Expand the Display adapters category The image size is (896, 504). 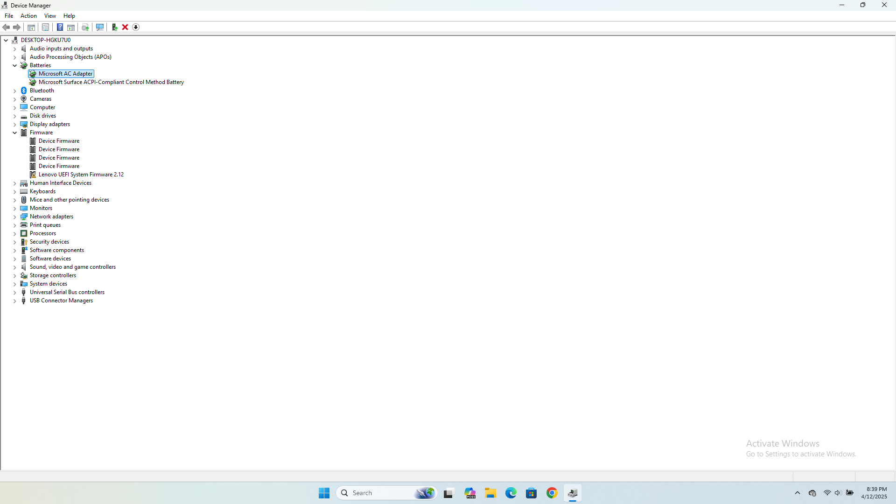click(x=15, y=124)
